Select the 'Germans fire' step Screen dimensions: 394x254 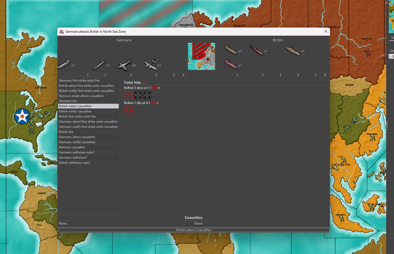point(88,101)
